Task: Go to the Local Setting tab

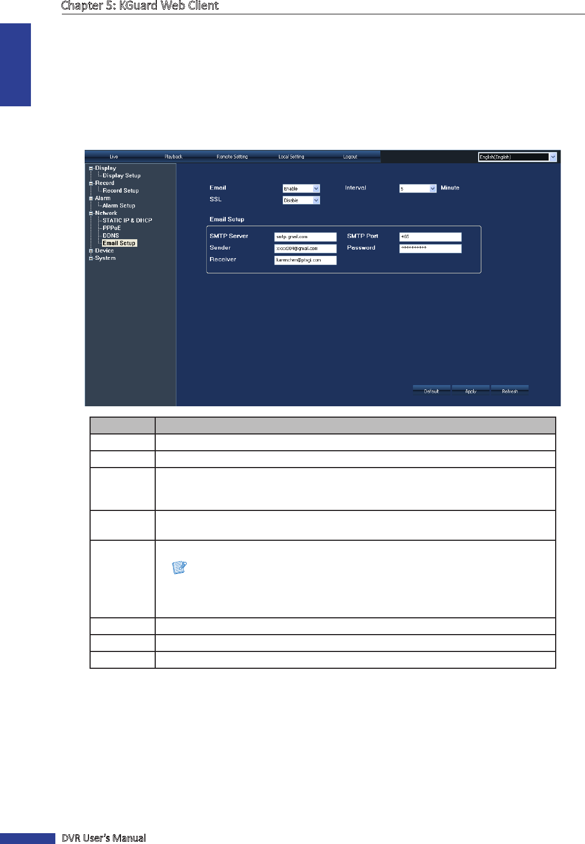Action: click(x=291, y=157)
